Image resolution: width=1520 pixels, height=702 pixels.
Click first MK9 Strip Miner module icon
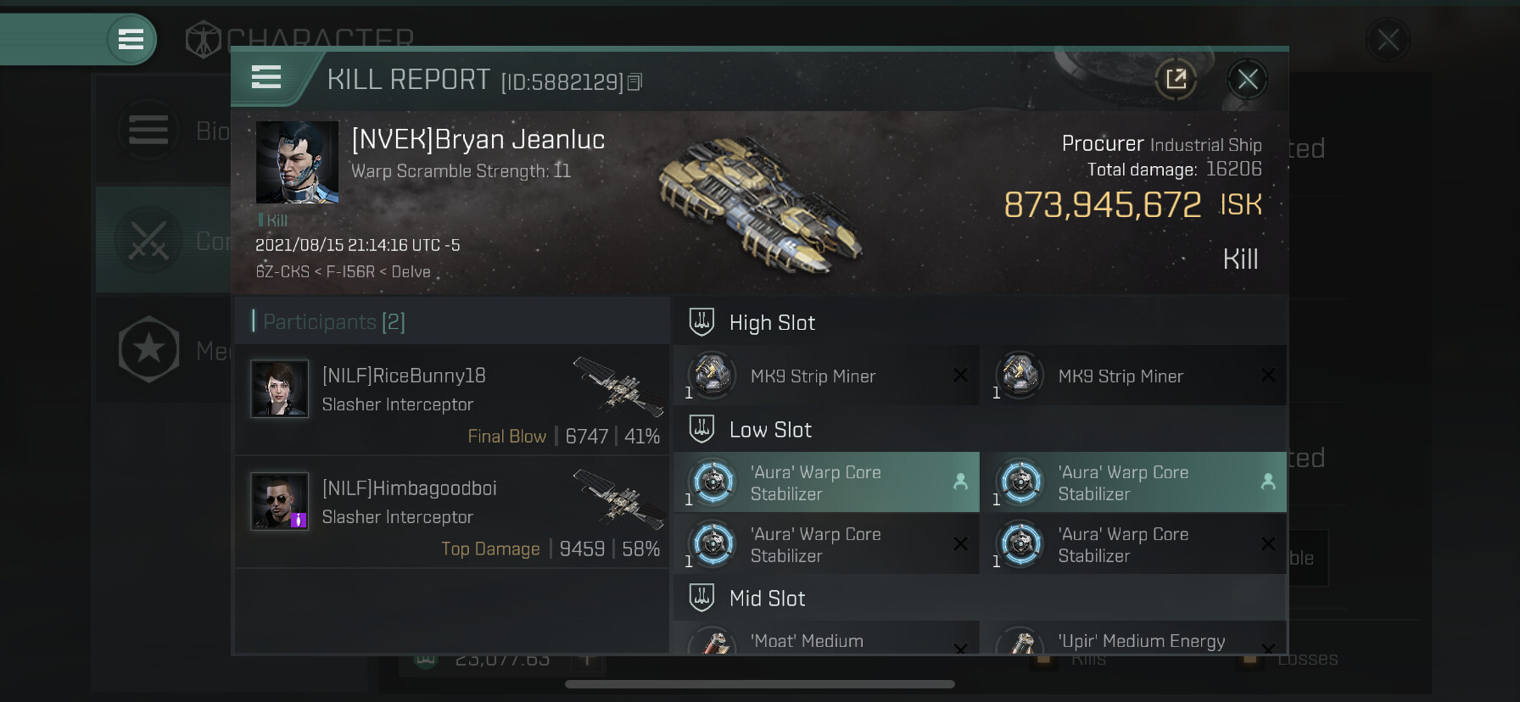click(x=712, y=375)
